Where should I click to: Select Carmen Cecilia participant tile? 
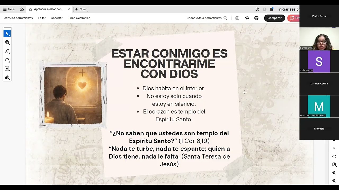pos(319,84)
